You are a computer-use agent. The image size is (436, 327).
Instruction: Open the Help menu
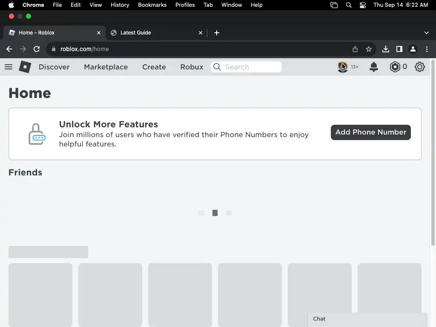[256, 5]
